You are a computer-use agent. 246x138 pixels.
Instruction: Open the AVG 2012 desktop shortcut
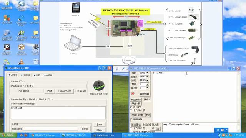click(7, 19)
